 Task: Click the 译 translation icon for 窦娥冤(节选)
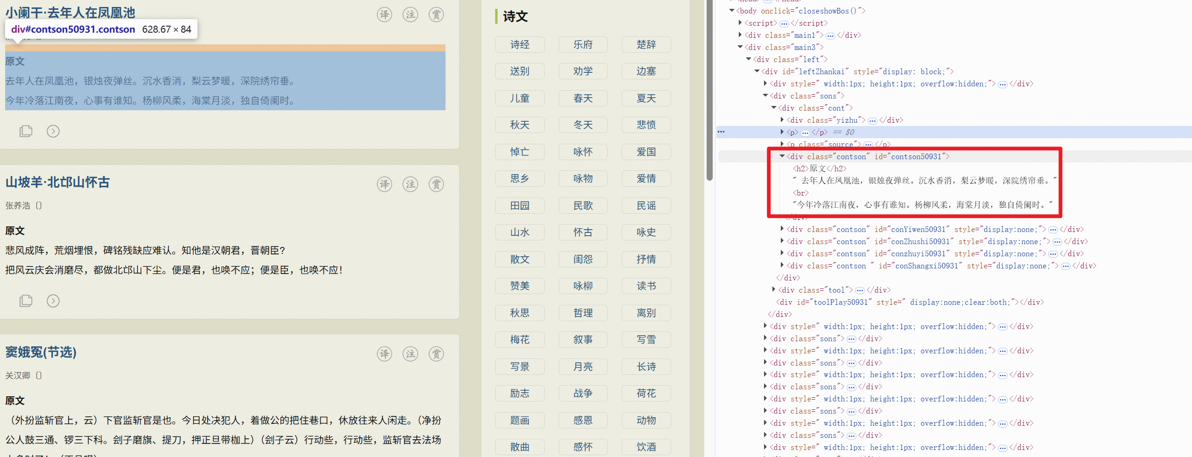(x=384, y=354)
